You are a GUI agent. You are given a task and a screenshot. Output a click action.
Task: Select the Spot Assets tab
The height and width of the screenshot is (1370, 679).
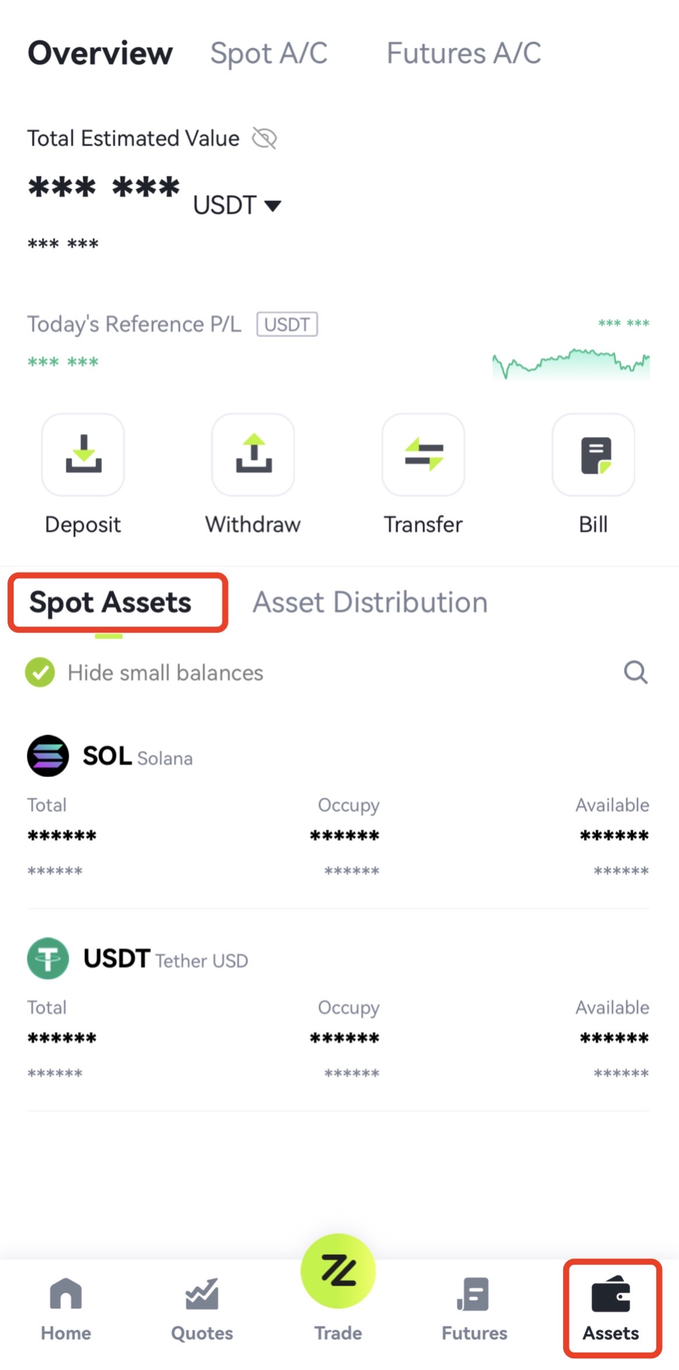click(x=111, y=602)
